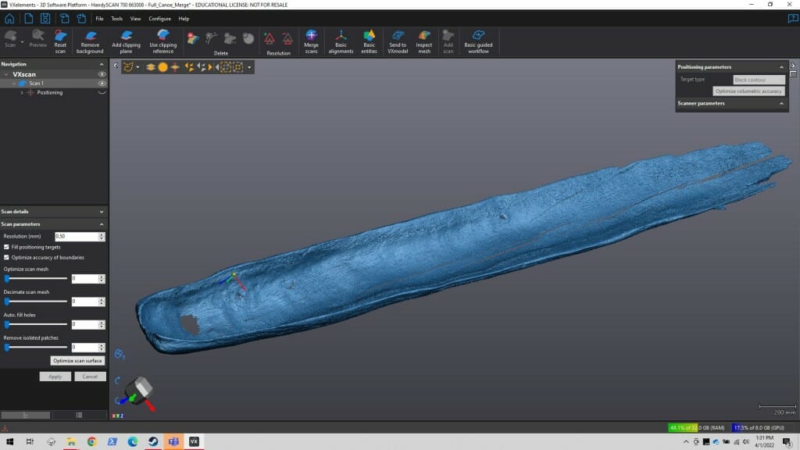Open the Tools menu

116,18
